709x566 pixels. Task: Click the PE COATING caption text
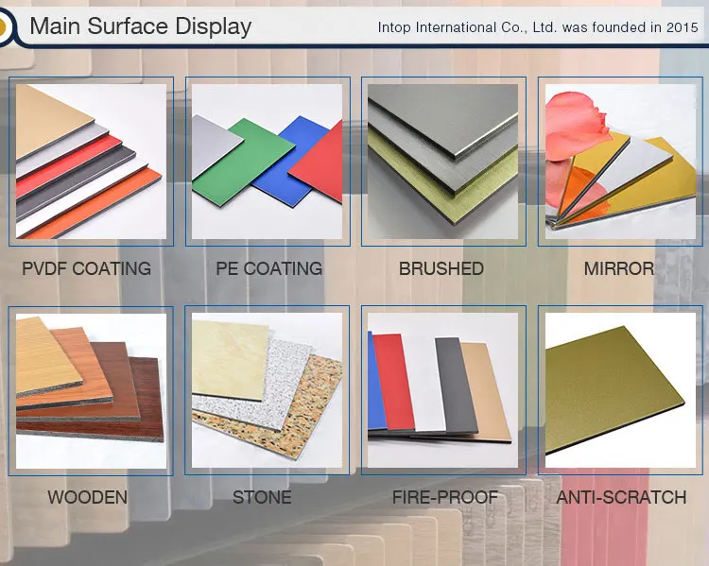click(268, 268)
